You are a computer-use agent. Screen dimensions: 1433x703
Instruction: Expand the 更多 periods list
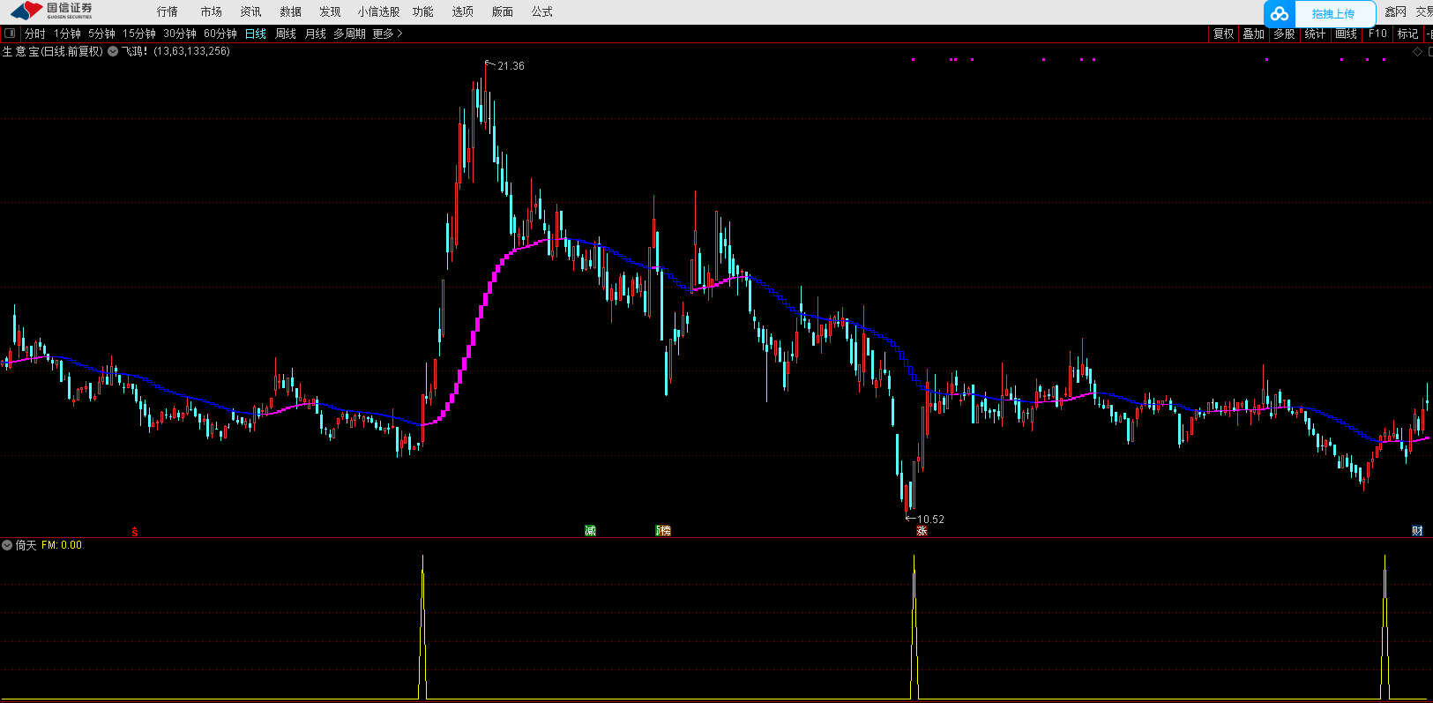(x=387, y=34)
